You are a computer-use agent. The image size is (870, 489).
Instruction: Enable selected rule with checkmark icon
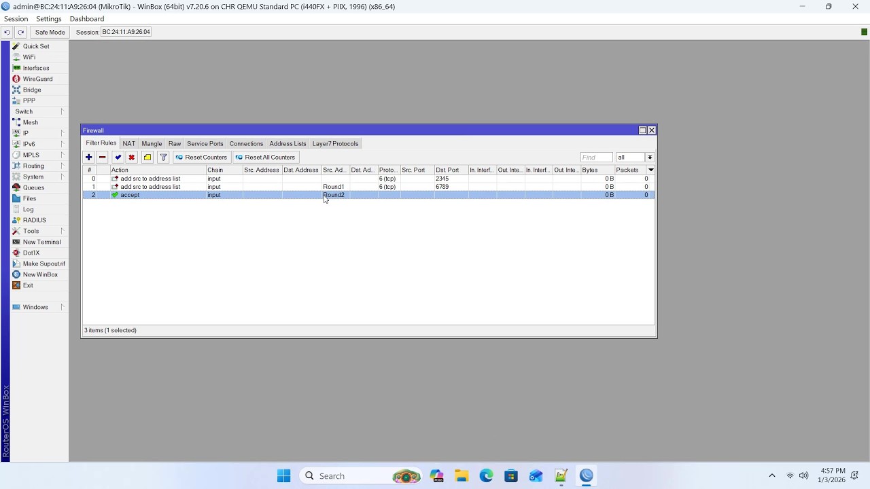coord(118,157)
